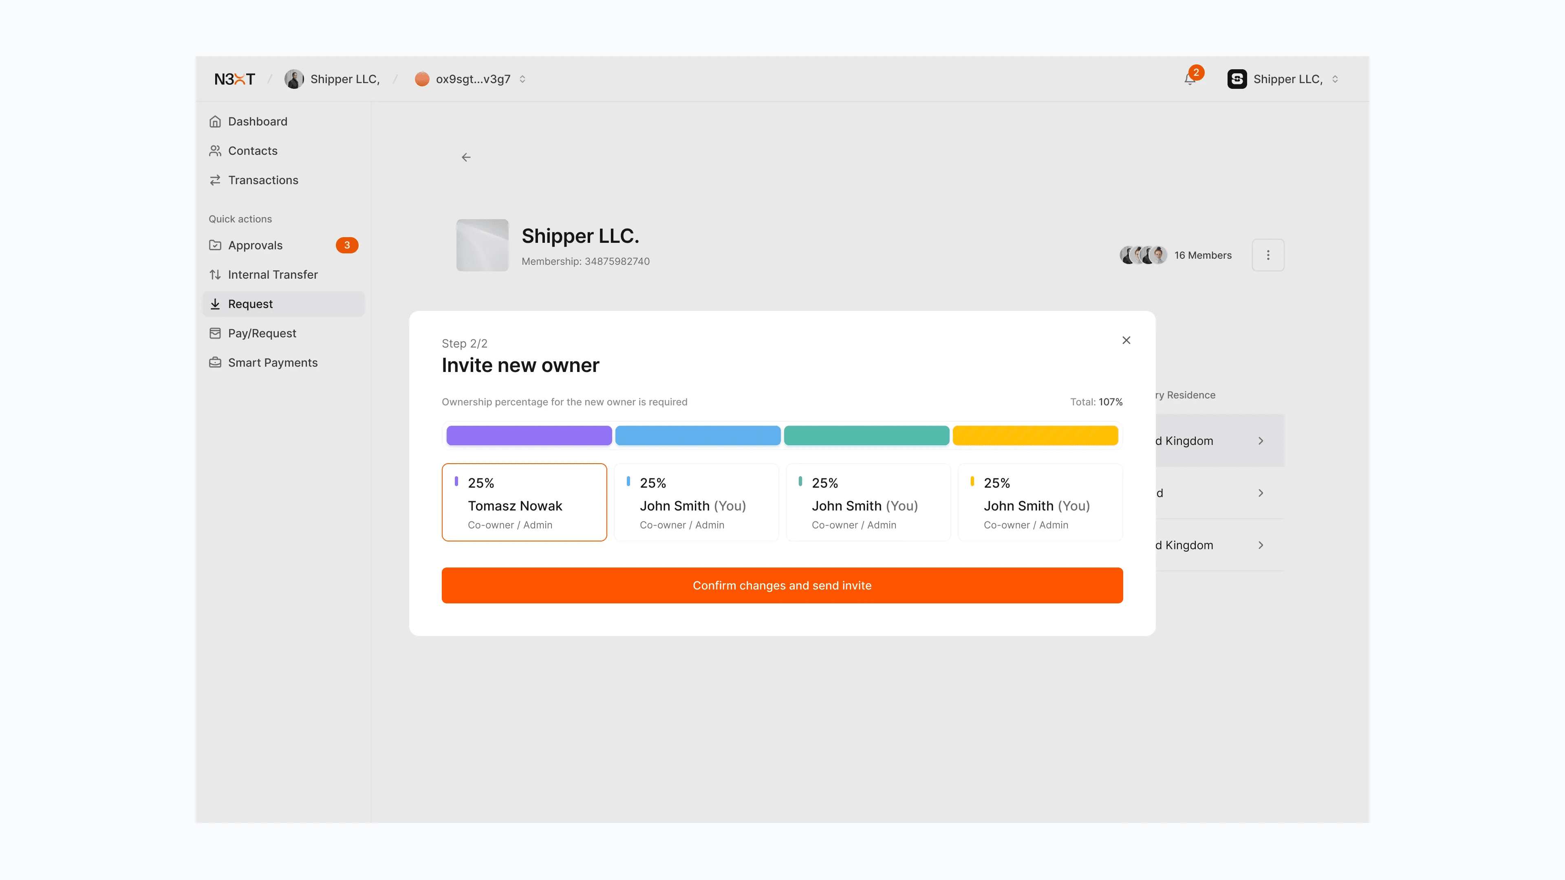Open Approvals quick action
The height and width of the screenshot is (880, 1565).
click(x=283, y=245)
